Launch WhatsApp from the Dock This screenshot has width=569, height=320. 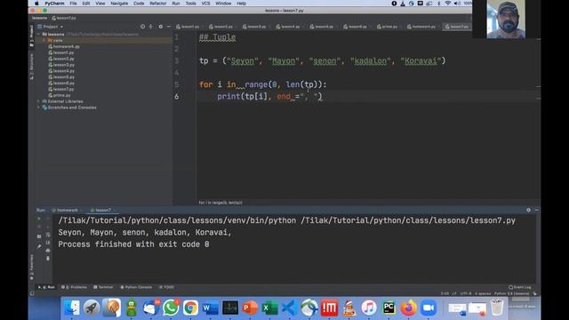point(171,308)
